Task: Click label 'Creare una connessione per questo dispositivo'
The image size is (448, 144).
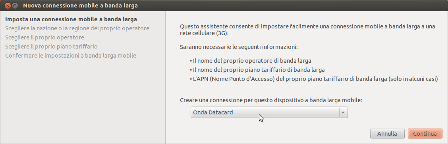Action: tap(271, 100)
